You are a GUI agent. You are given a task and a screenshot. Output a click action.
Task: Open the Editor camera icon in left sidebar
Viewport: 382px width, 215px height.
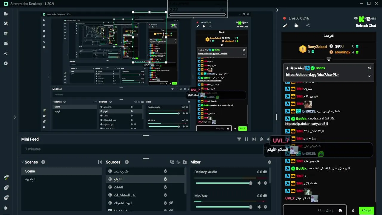tap(6, 14)
